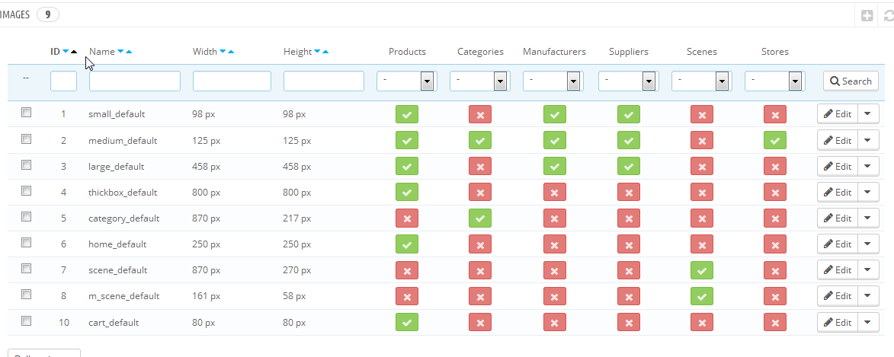Toggle Stores status for medium_default

[x=774, y=141]
